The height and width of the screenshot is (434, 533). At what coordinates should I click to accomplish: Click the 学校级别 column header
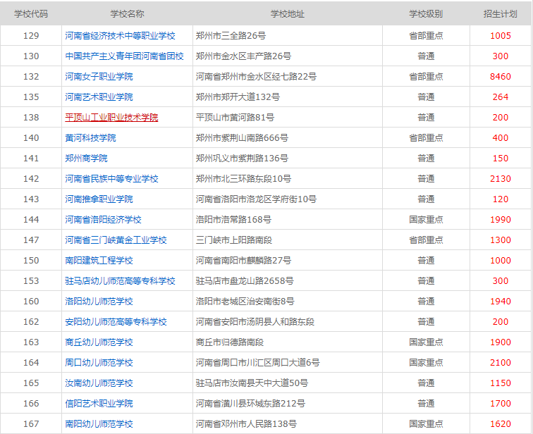tap(426, 13)
